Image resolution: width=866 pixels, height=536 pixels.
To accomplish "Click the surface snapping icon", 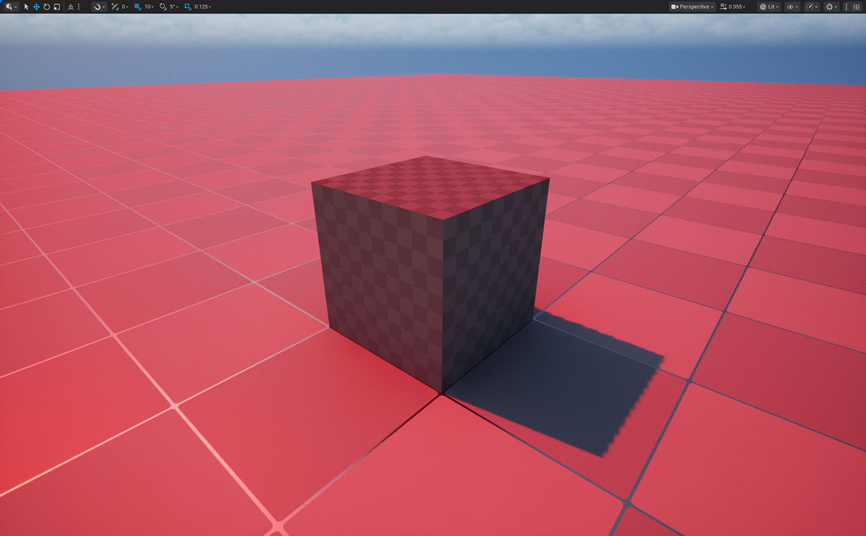I will (x=98, y=6).
